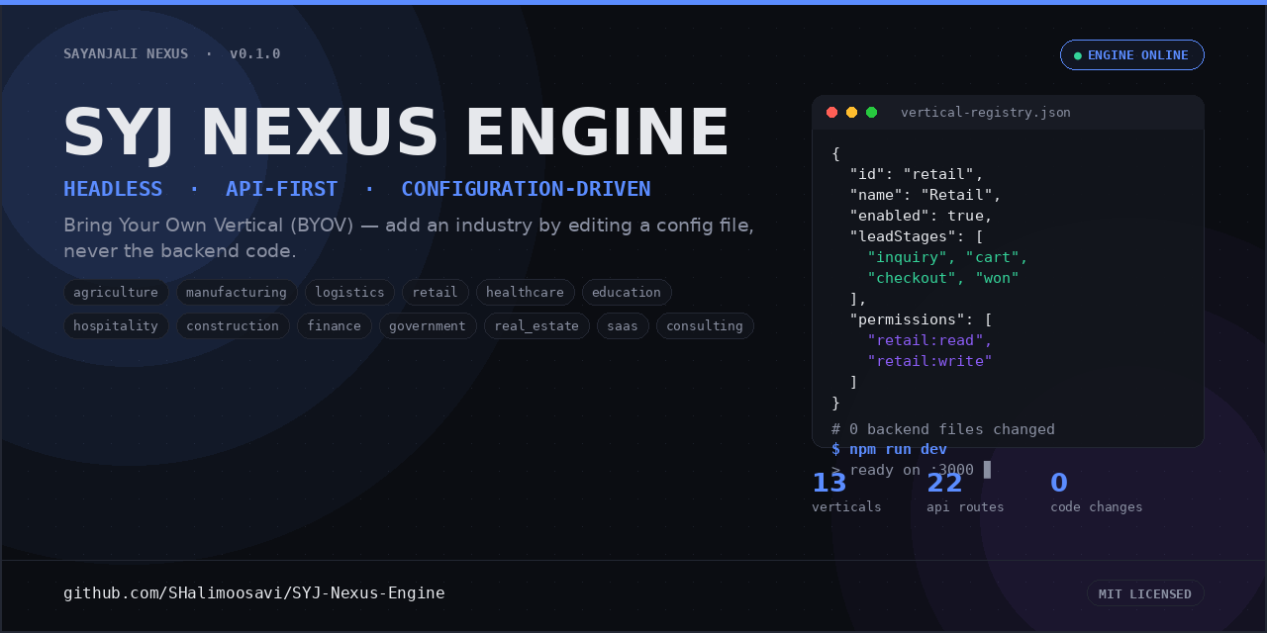Screen dimensions: 1267x633
Task: Choose the retail vertical tag
Action: point(436,293)
